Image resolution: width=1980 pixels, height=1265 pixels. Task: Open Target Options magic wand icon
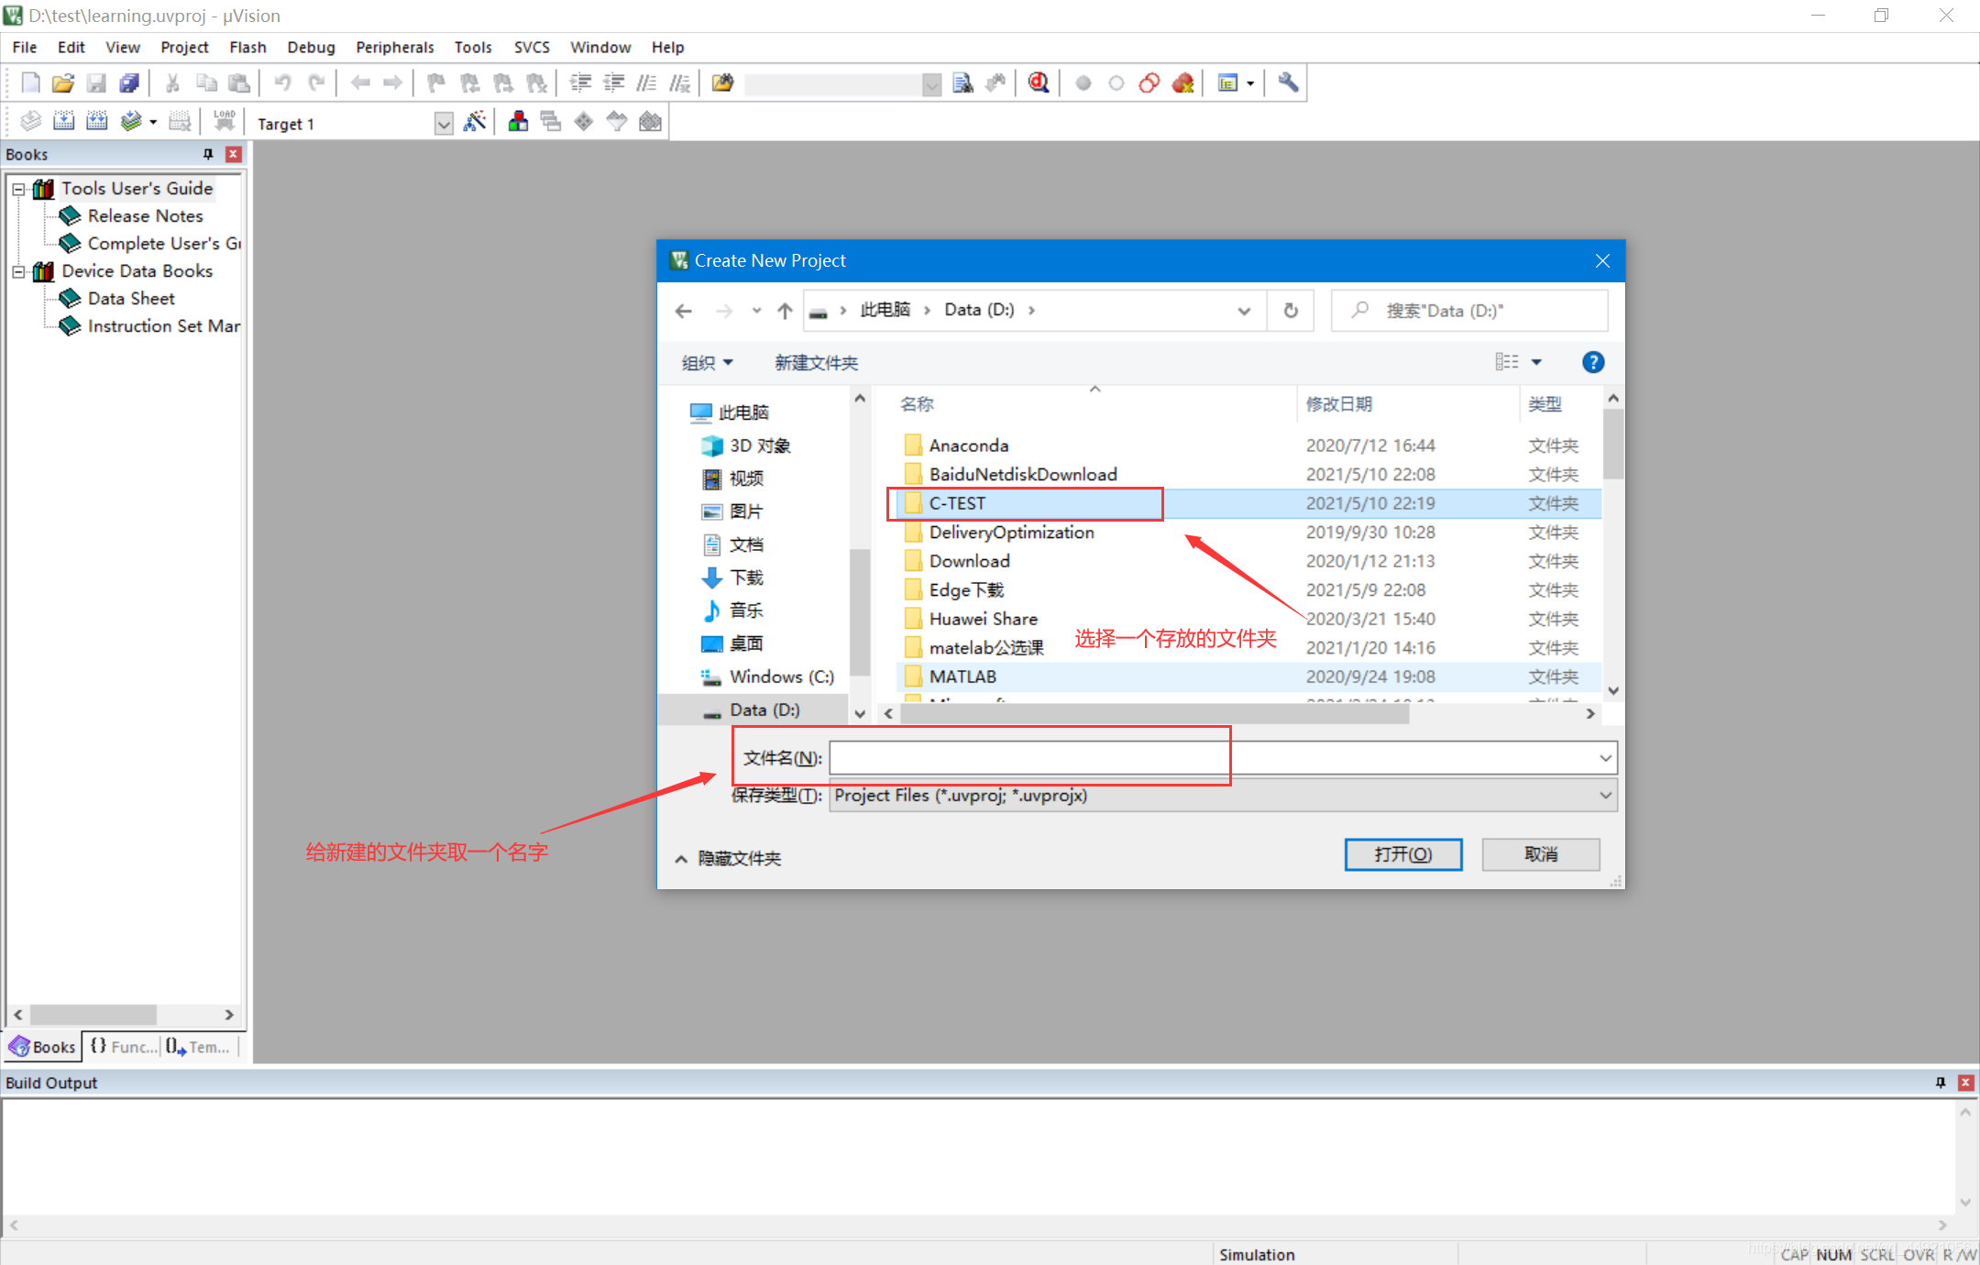475,122
